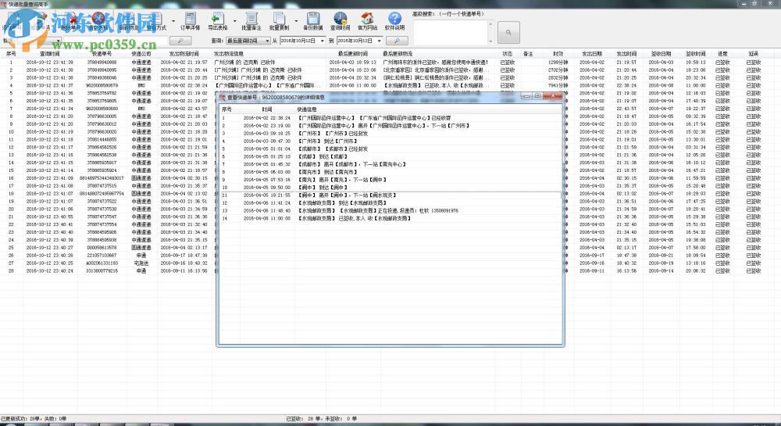The image size is (781, 426).
Task: Click down arrow of advanced search scrollbar
Action: [x=490, y=41]
